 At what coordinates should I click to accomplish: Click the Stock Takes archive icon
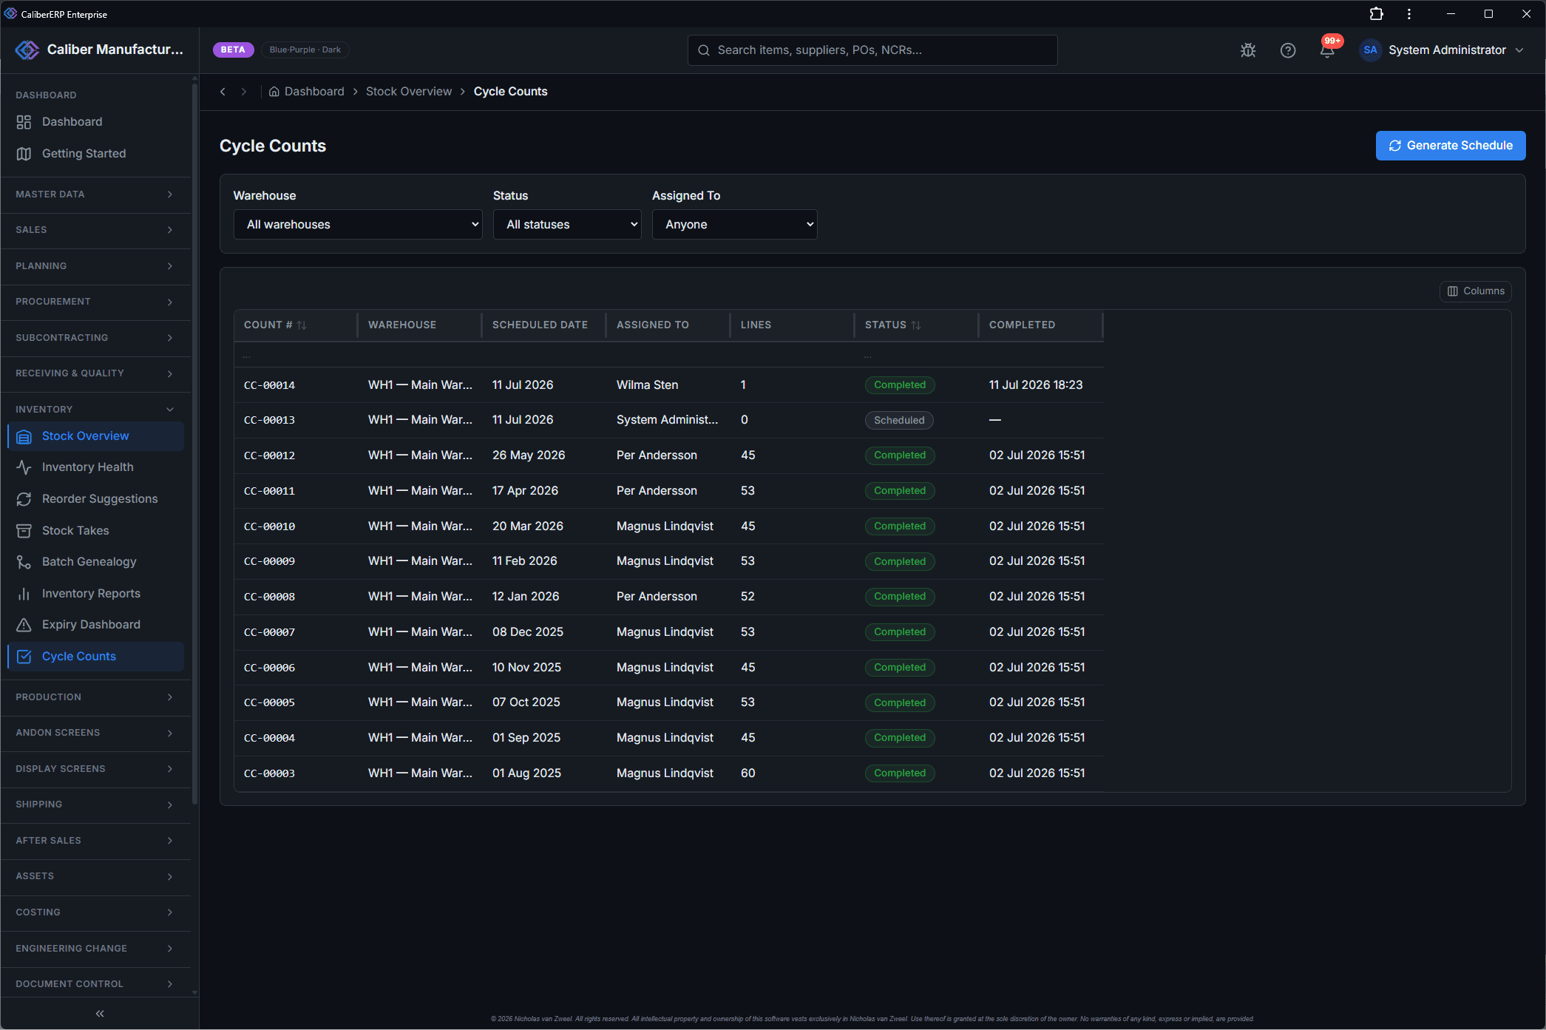[x=24, y=531]
